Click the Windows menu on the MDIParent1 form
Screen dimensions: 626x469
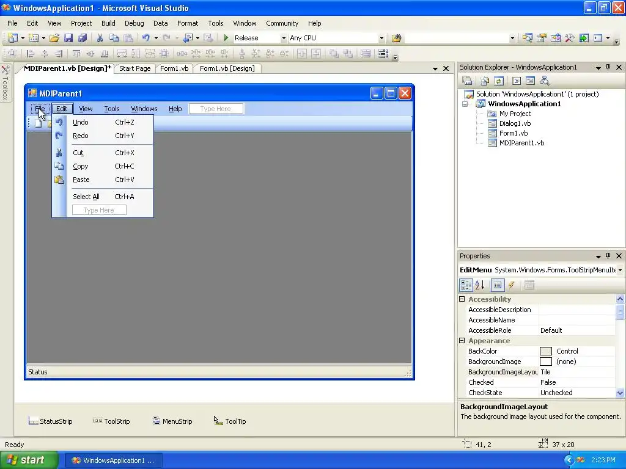(144, 109)
